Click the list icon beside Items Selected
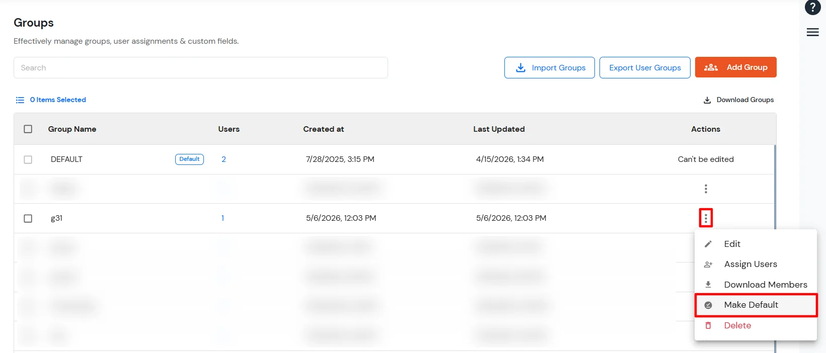826x353 pixels. tap(20, 100)
